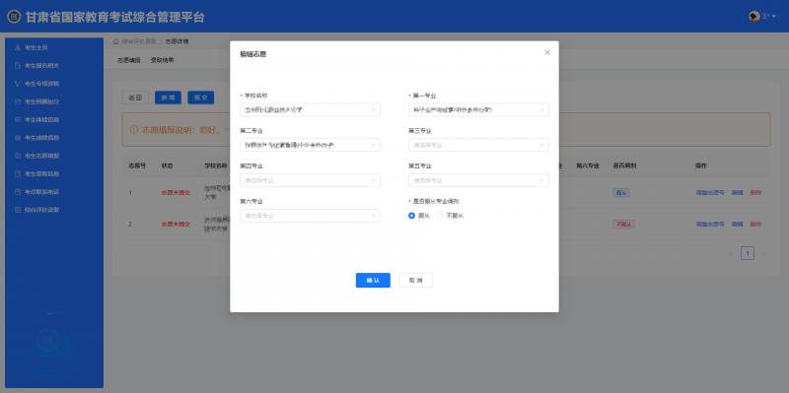Screen dimensions: 789x393
Task: Expand the 第三专业 dropdown
Action: point(478,145)
